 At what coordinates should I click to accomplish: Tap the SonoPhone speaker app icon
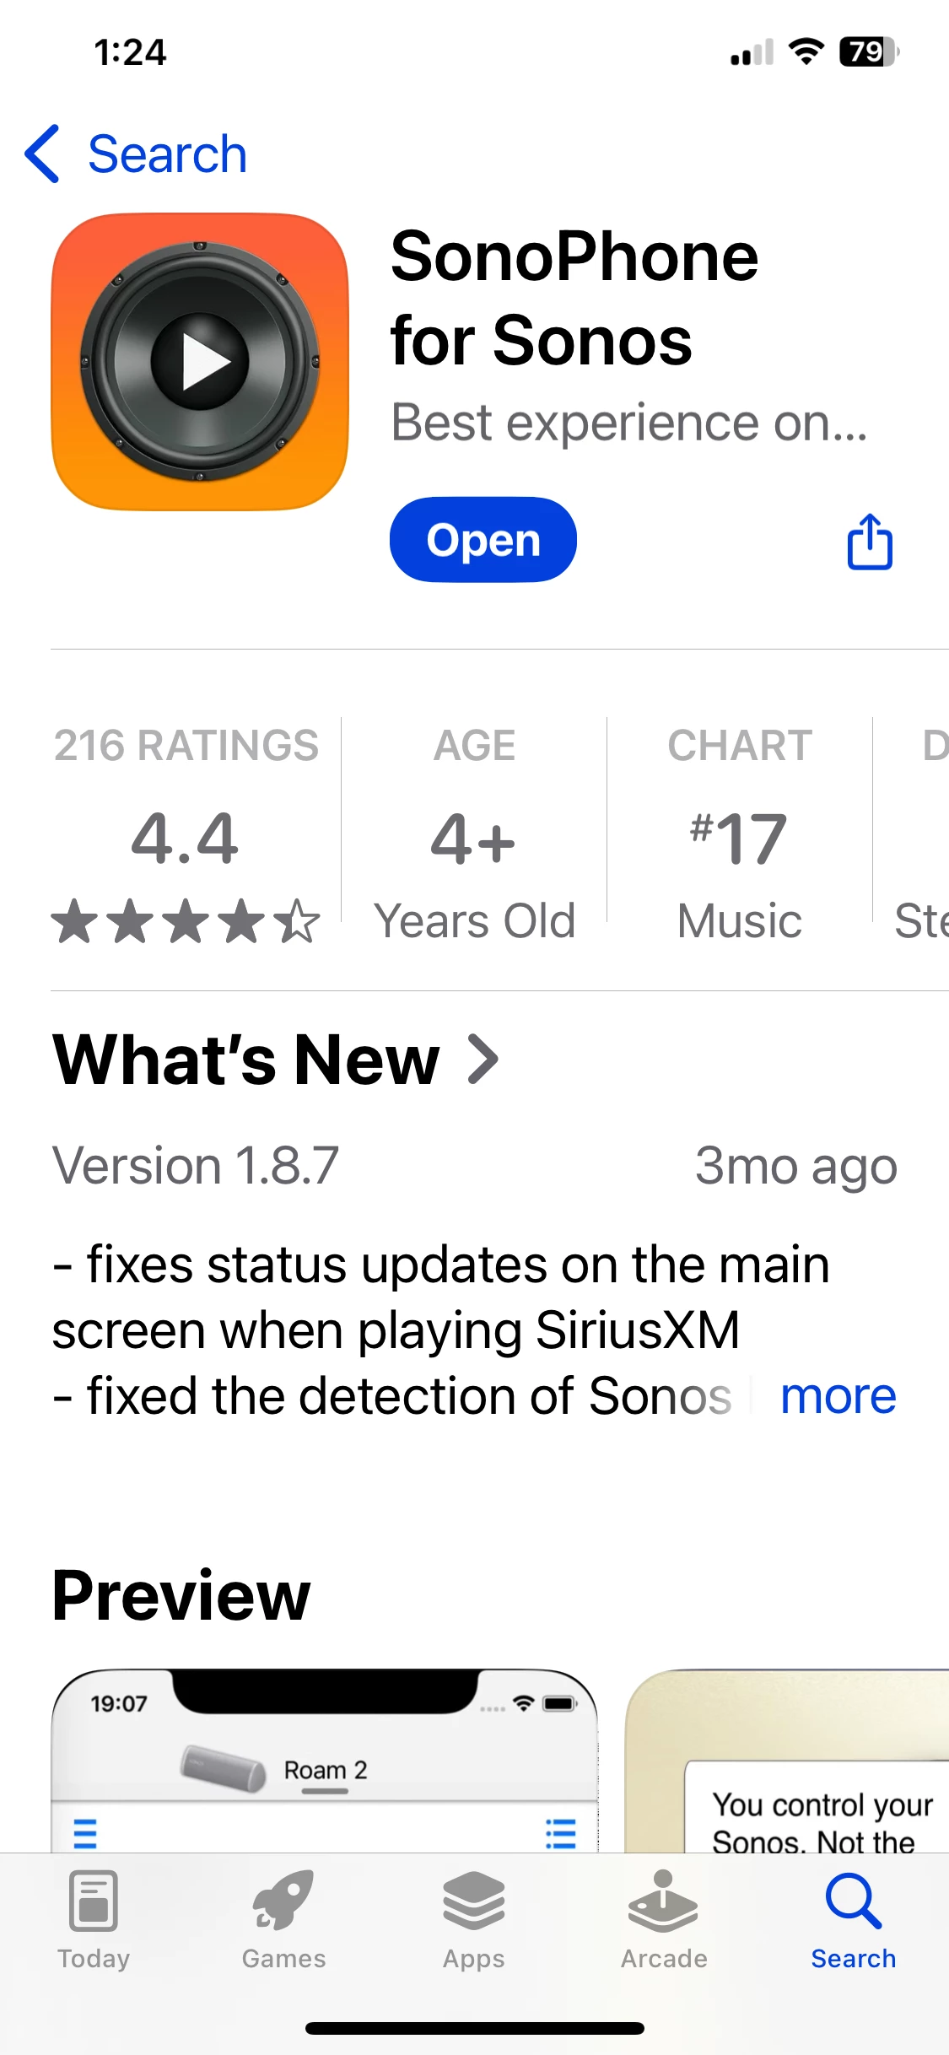point(200,362)
